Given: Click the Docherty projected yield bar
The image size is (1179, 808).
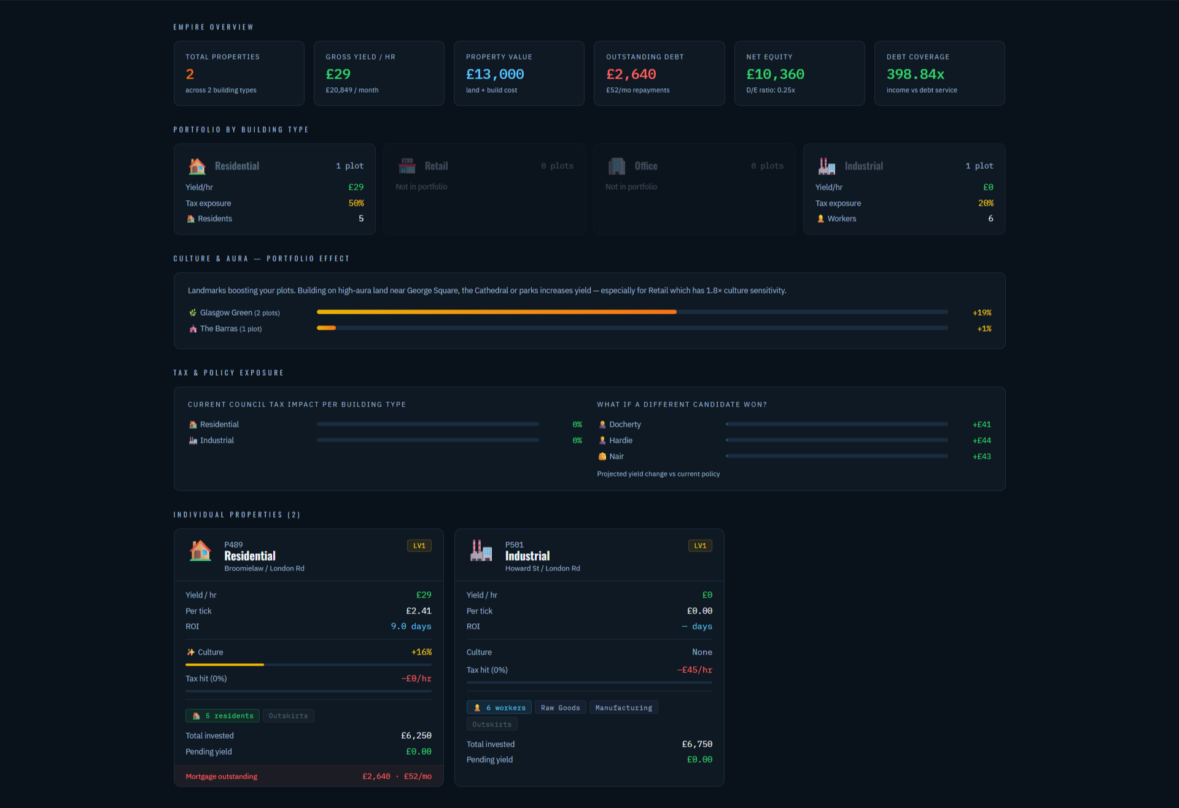Looking at the screenshot, I should pos(836,424).
